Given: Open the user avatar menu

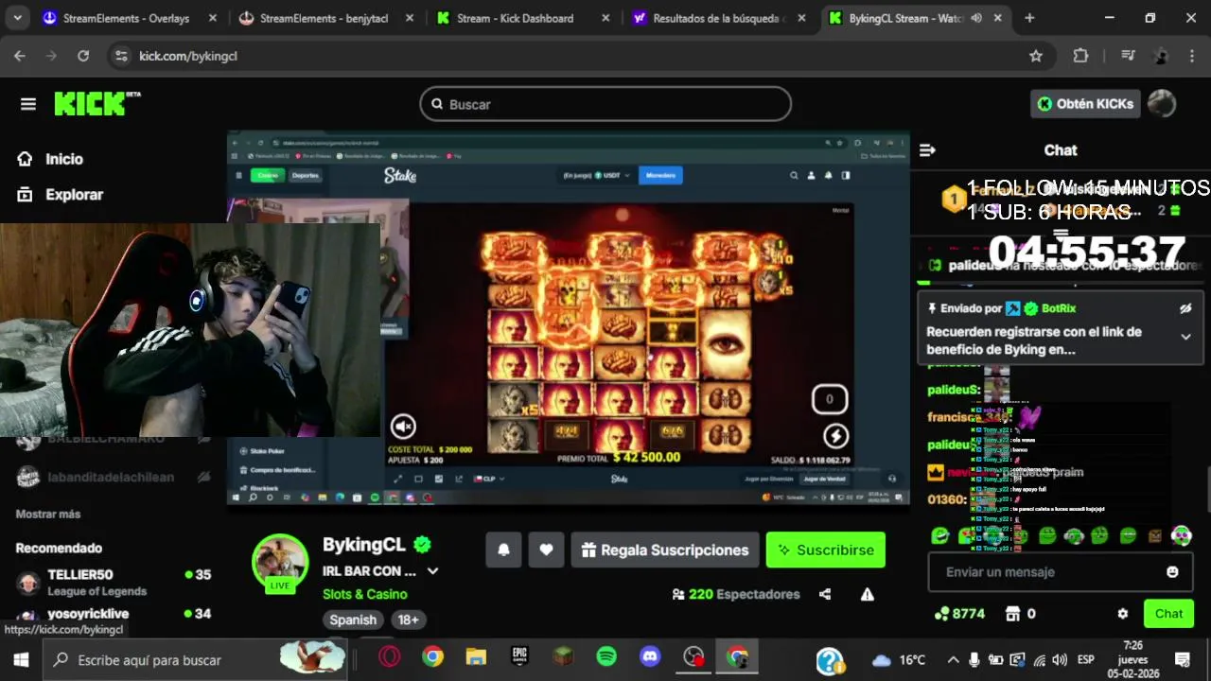Looking at the screenshot, I should click(x=1161, y=104).
